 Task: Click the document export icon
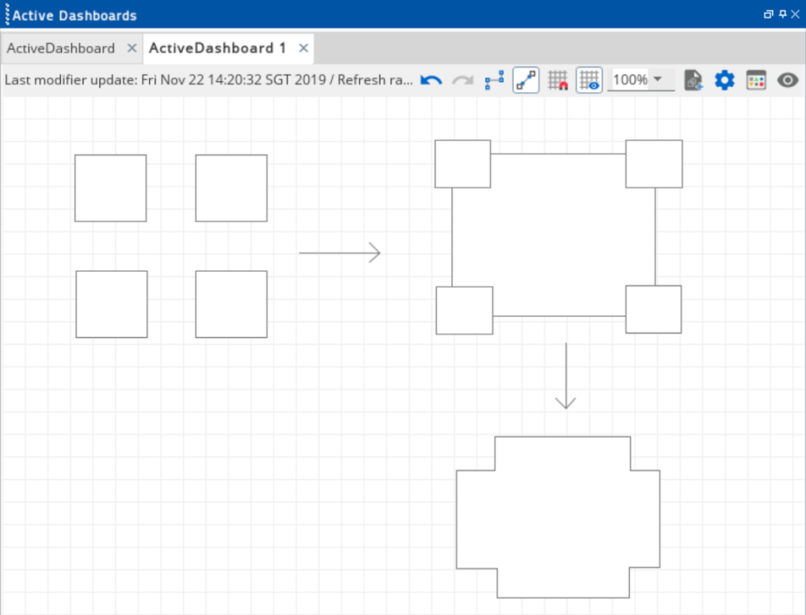(693, 80)
